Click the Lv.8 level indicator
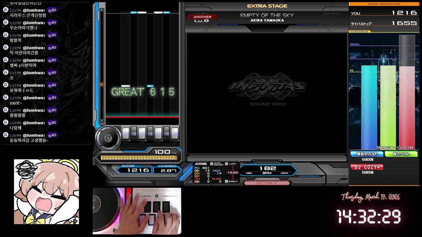The width and height of the screenshot is (422, 237). click(201, 21)
